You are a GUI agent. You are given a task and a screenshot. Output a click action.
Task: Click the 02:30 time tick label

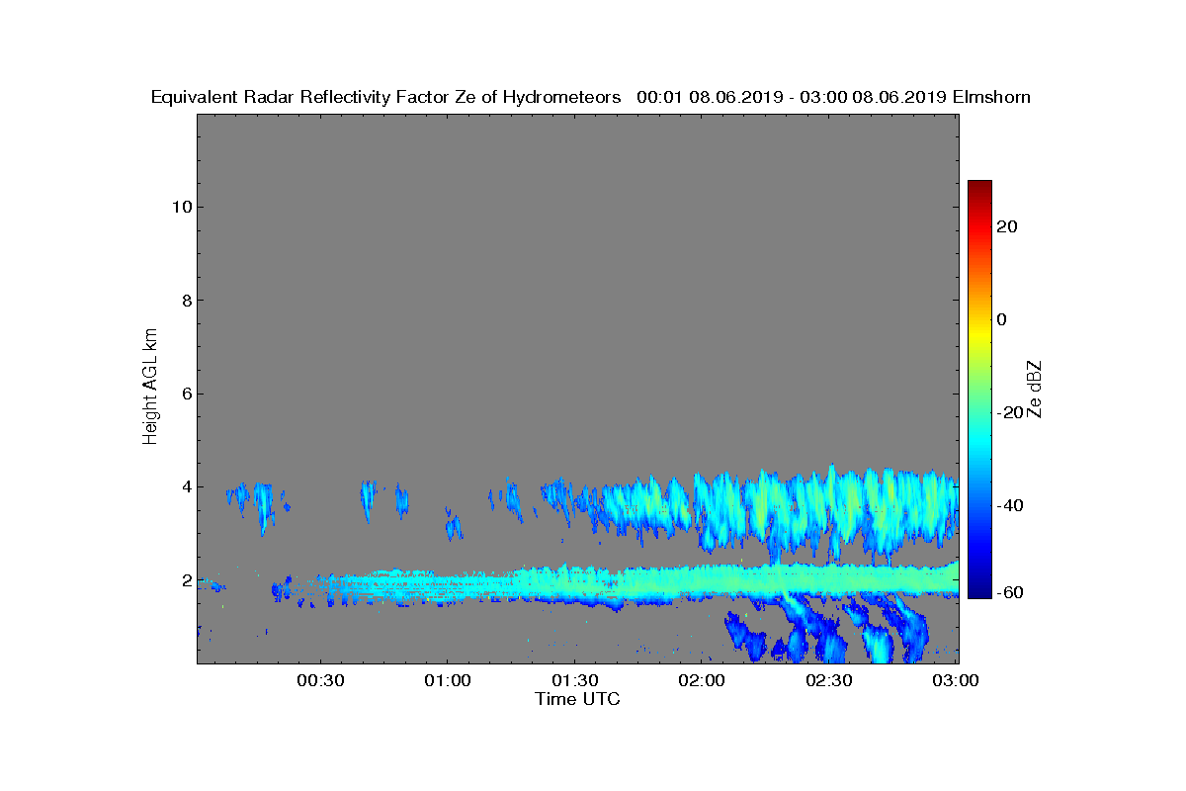click(829, 681)
